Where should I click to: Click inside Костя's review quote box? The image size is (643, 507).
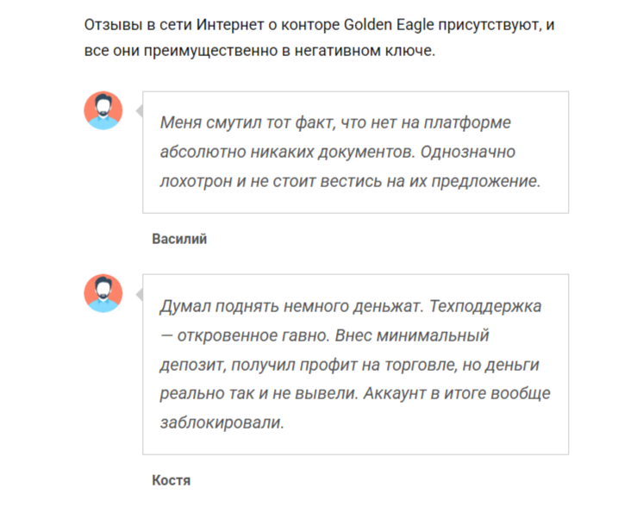355,364
